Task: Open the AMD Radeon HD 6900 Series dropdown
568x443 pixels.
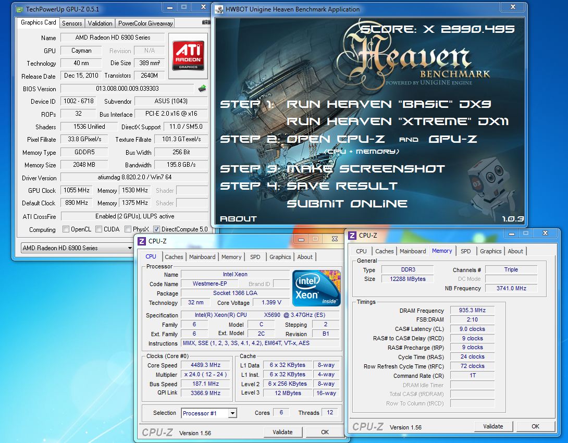Action: pyautogui.click(x=77, y=248)
